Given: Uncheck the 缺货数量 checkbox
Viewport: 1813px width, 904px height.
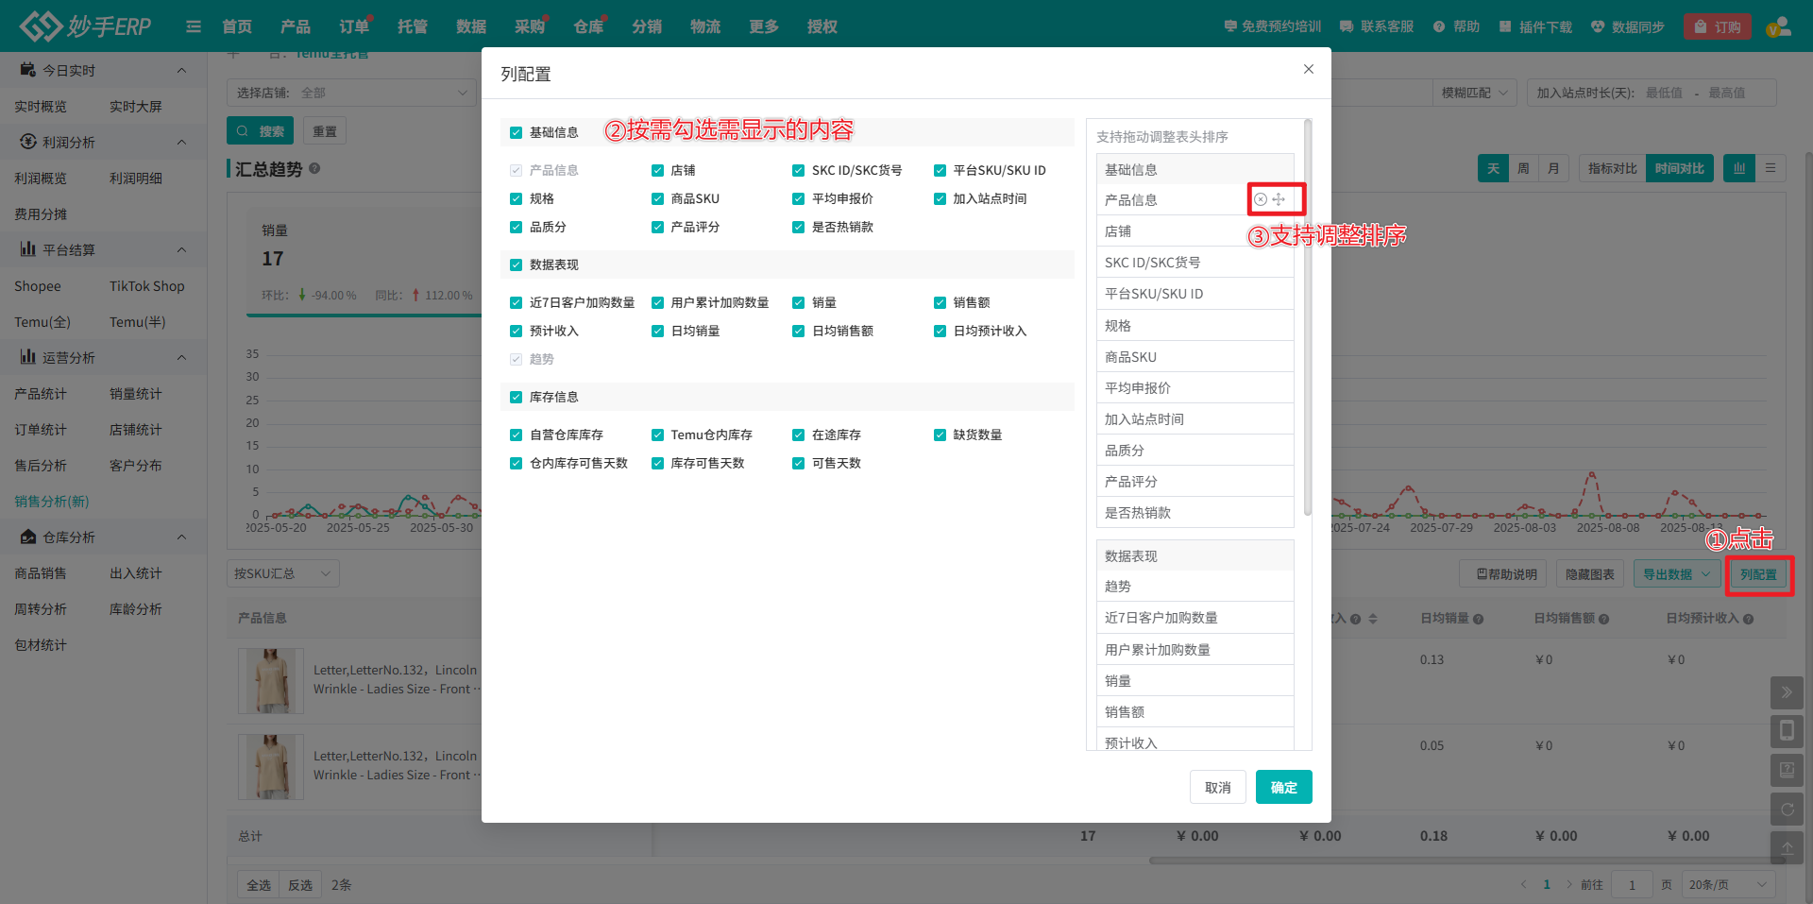Looking at the screenshot, I should (940, 435).
